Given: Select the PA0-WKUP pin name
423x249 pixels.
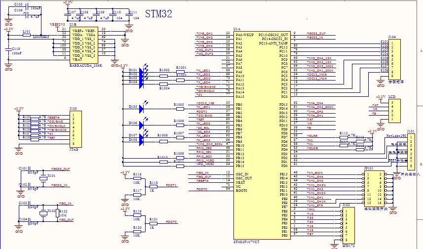Looking at the screenshot, I should coord(245,35).
